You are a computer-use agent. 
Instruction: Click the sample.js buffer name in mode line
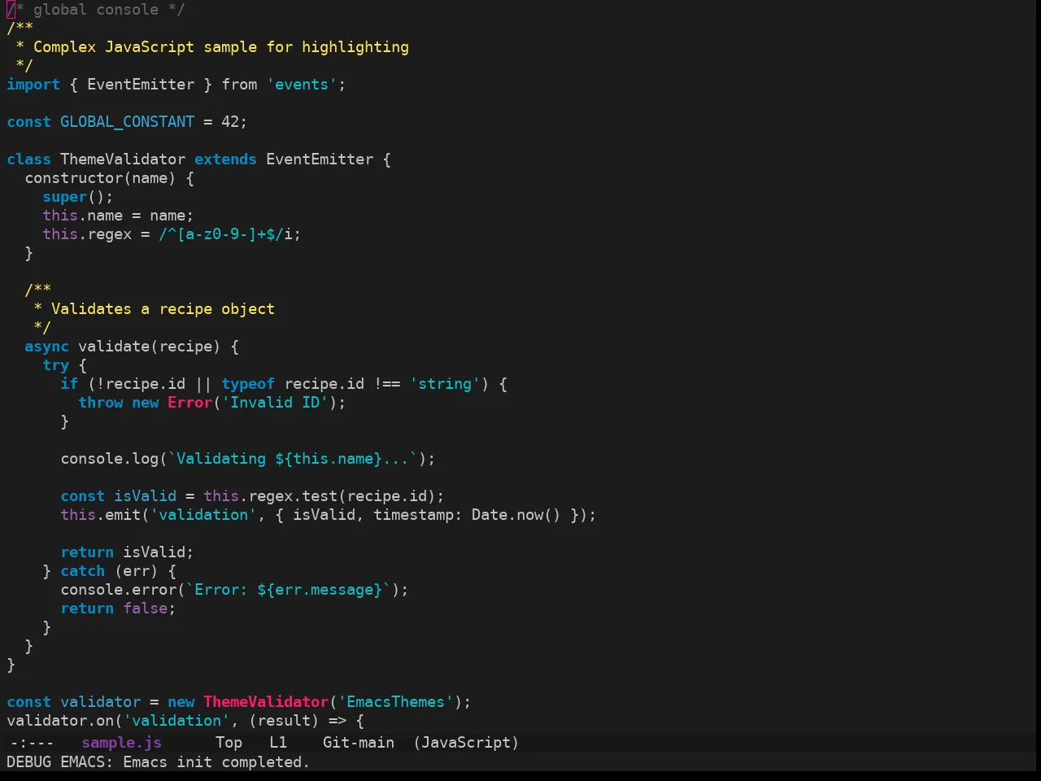pyautogui.click(x=121, y=743)
